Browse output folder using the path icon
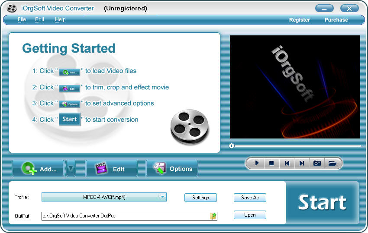Screen dimensions: 368x233 213,216
